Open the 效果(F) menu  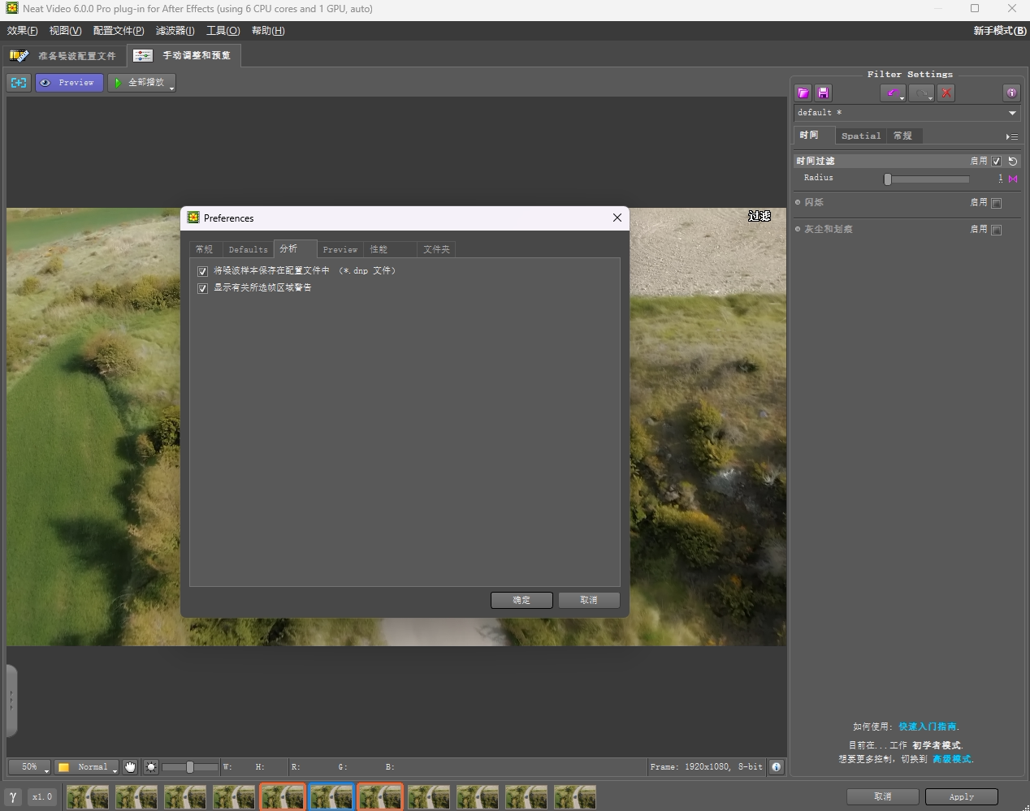[22, 31]
